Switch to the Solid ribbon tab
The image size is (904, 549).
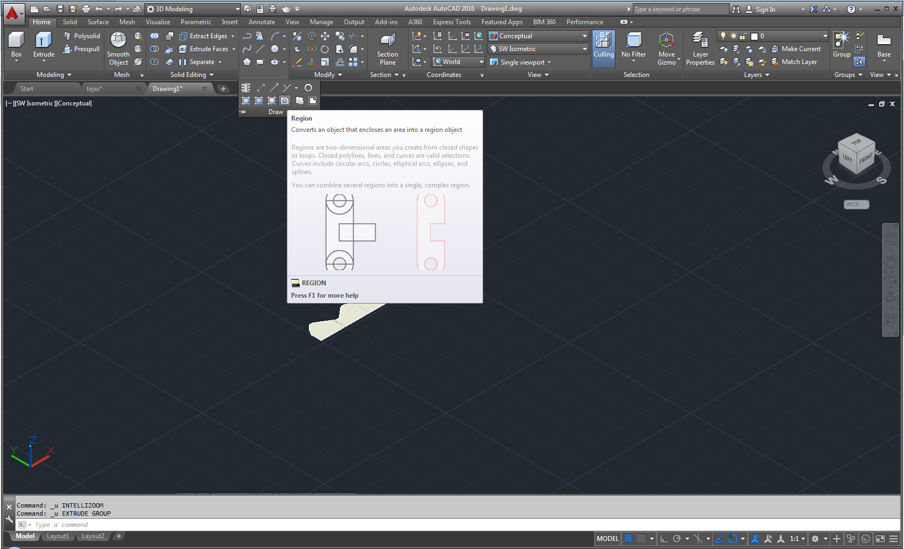pyautogui.click(x=70, y=22)
